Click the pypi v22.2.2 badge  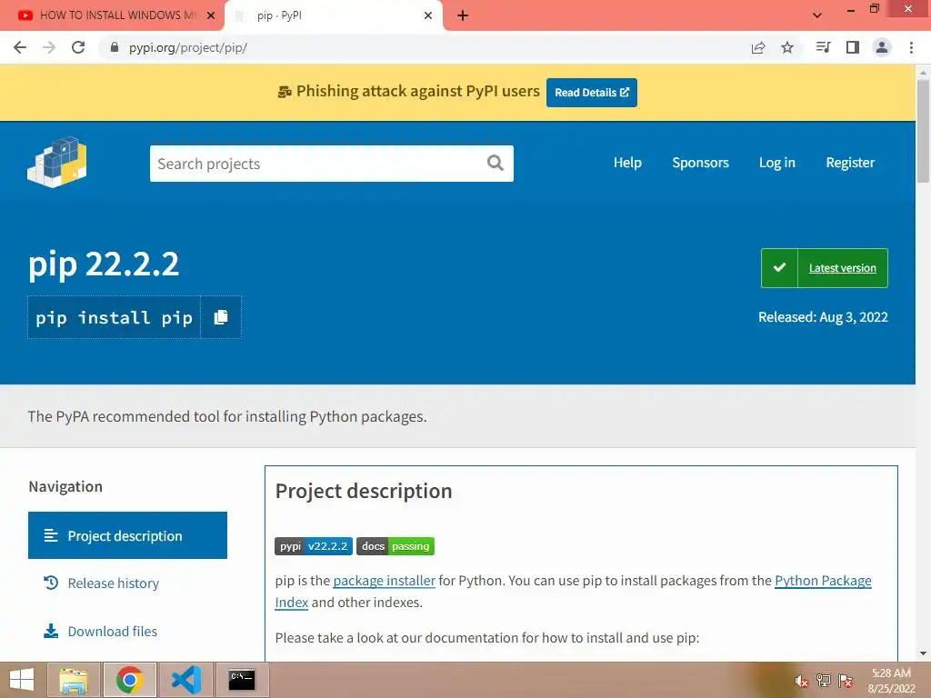(314, 546)
